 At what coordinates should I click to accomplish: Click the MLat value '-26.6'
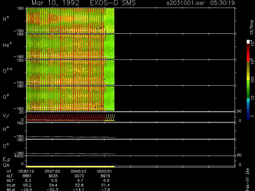pos(26,189)
